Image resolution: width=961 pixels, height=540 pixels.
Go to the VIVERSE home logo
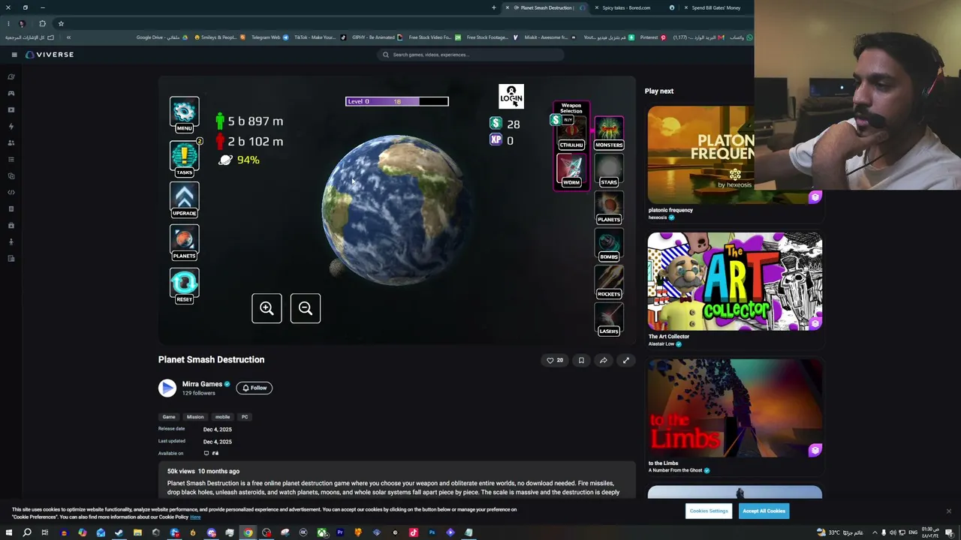click(50, 55)
